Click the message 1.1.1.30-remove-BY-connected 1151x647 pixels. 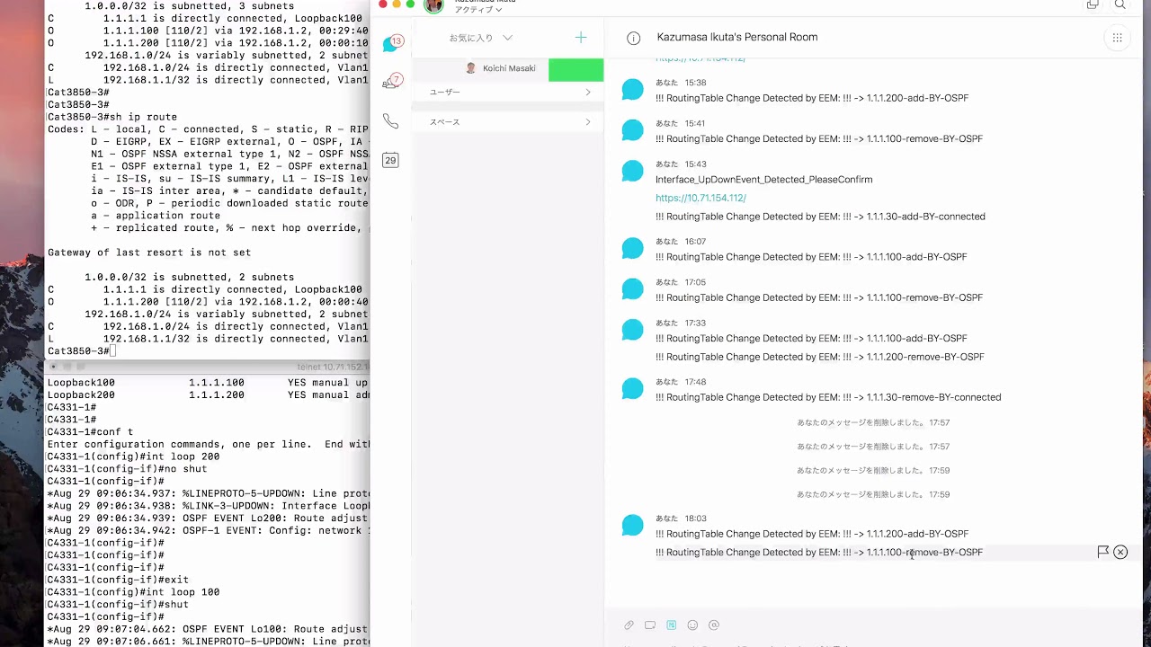click(828, 397)
